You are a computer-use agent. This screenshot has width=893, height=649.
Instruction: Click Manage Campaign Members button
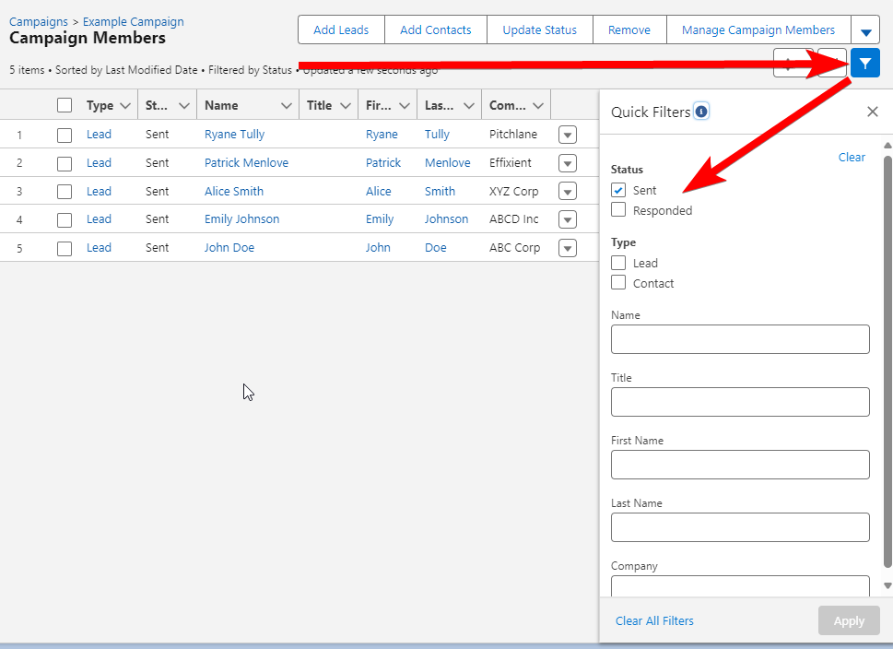pos(758,30)
